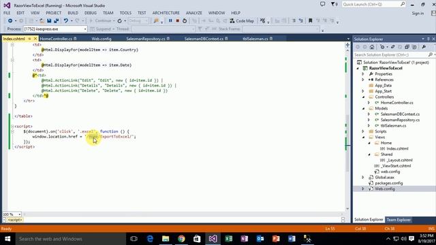The height and width of the screenshot is (245, 436).
Task: Expand the References node
Action: coord(363,80)
